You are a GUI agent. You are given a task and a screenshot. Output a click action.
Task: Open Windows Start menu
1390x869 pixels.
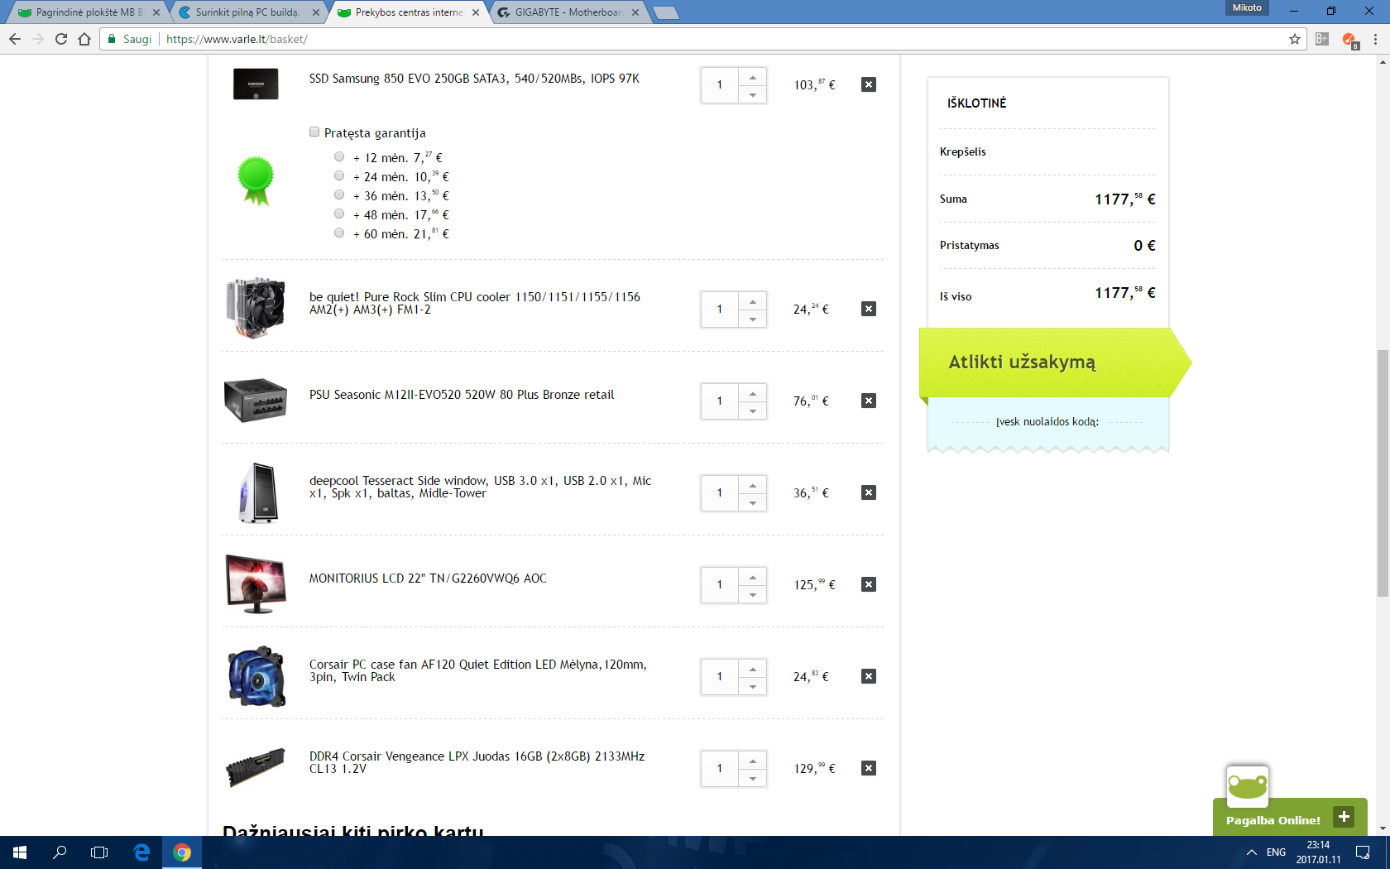click(x=20, y=852)
